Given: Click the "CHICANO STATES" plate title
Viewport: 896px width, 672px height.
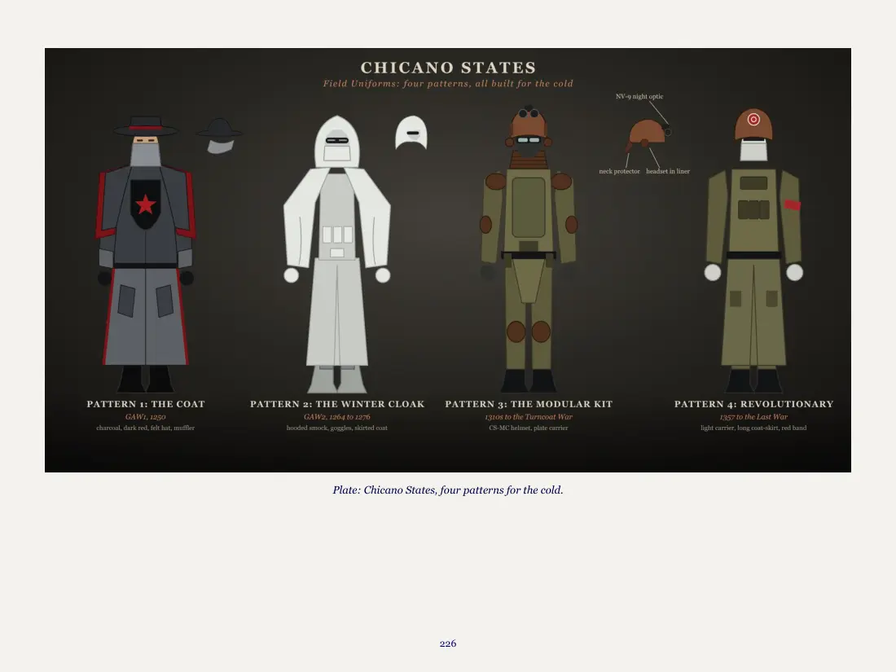Looking at the screenshot, I should click(448, 68).
